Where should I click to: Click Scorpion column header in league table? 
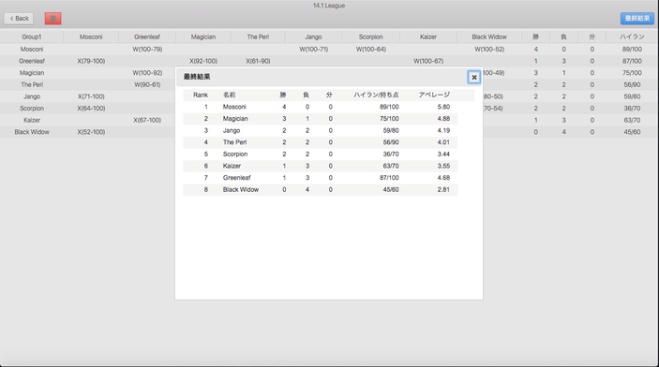(x=370, y=37)
